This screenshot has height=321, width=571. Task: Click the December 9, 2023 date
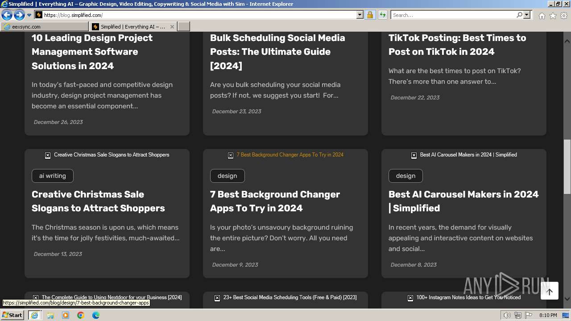[235, 265]
